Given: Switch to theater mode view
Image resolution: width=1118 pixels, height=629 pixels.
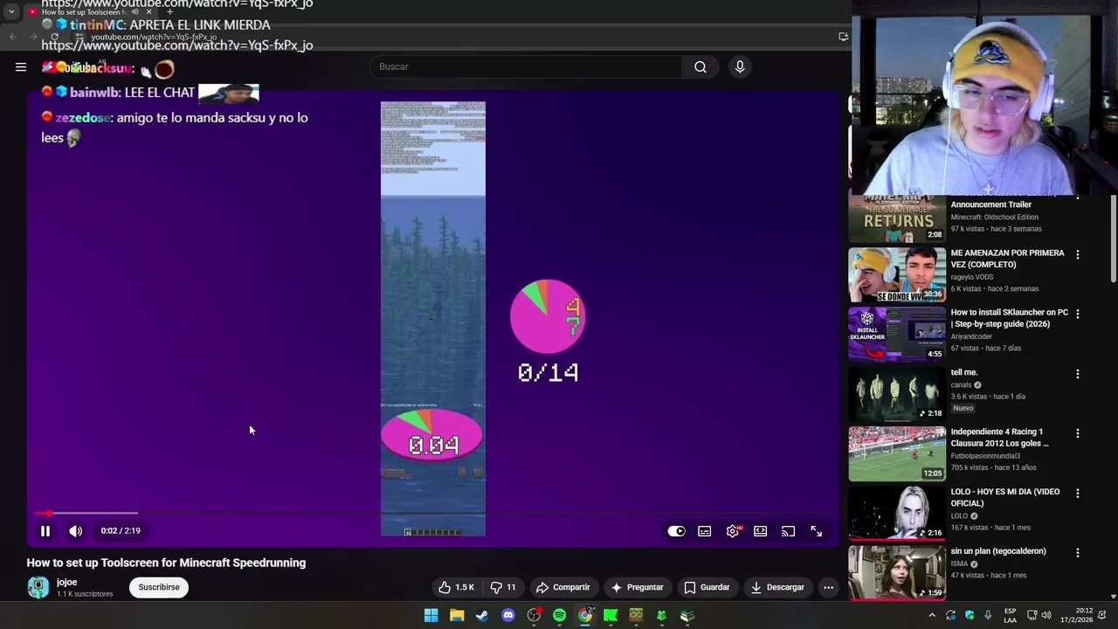Looking at the screenshot, I should (x=761, y=531).
